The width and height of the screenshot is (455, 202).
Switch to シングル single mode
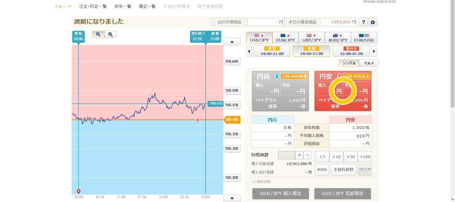click(349, 63)
